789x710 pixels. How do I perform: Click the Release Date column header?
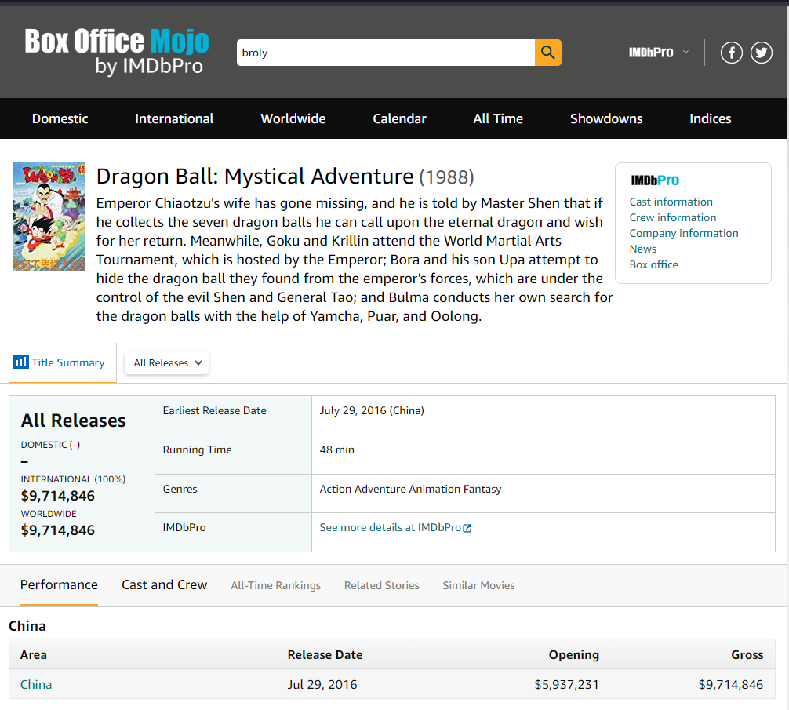coord(325,654)
